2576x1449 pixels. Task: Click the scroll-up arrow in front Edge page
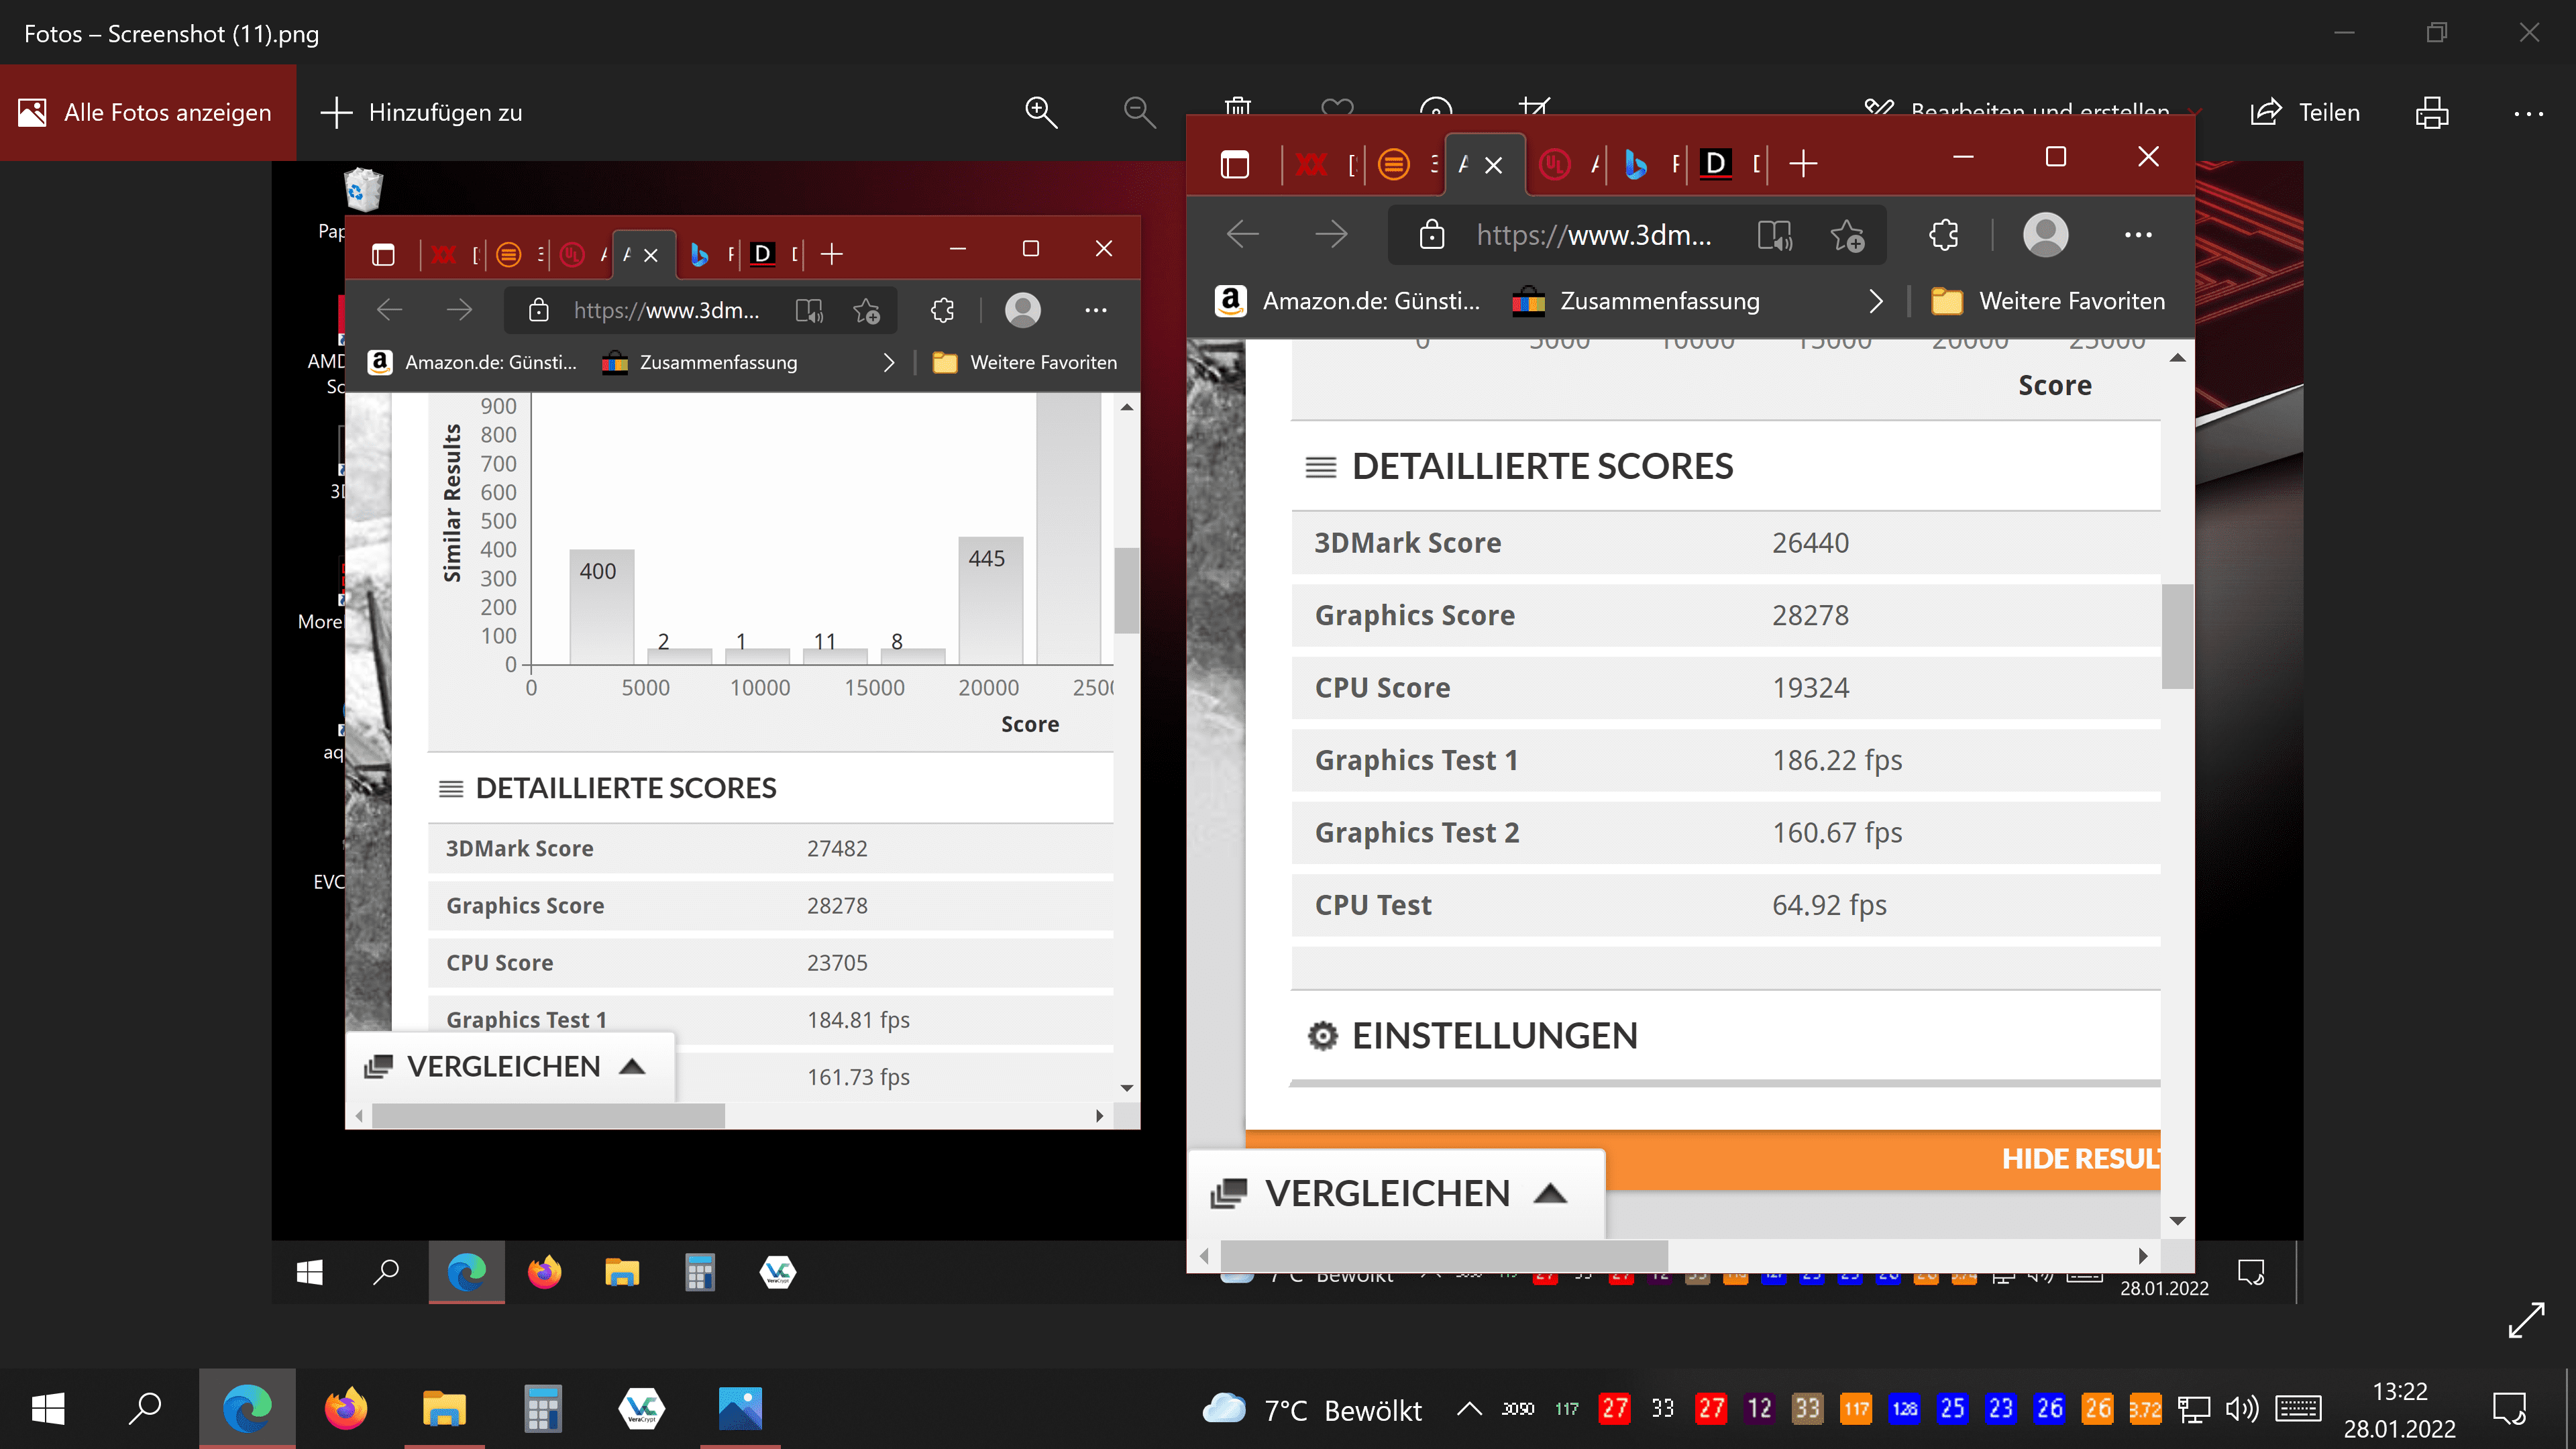(x=2177, y=357)
